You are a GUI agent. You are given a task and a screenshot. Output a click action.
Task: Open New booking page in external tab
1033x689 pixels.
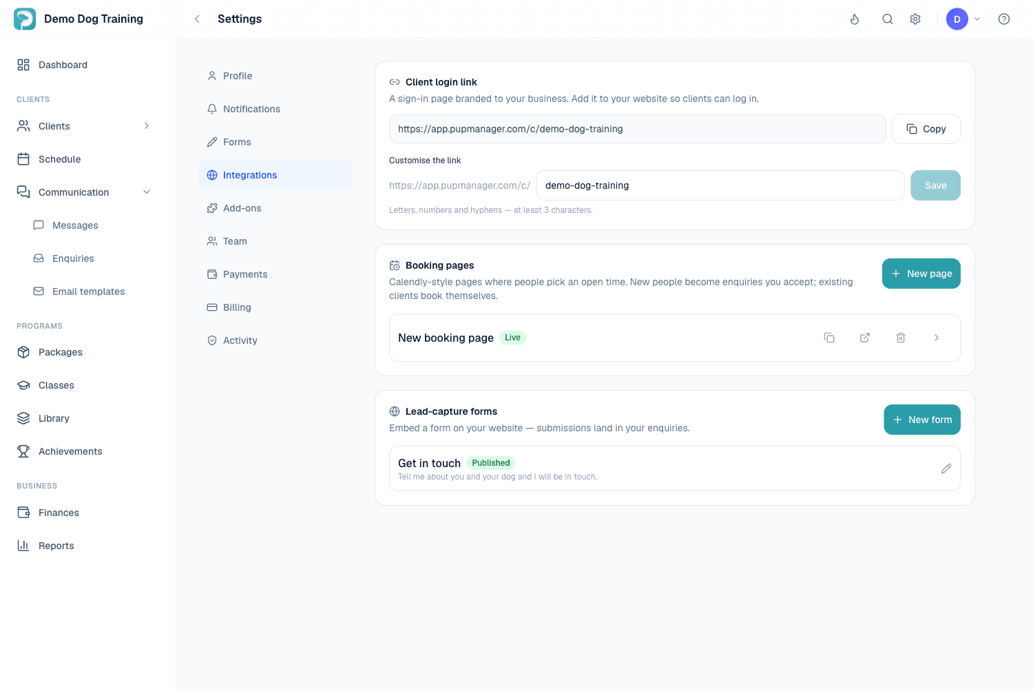865,338
